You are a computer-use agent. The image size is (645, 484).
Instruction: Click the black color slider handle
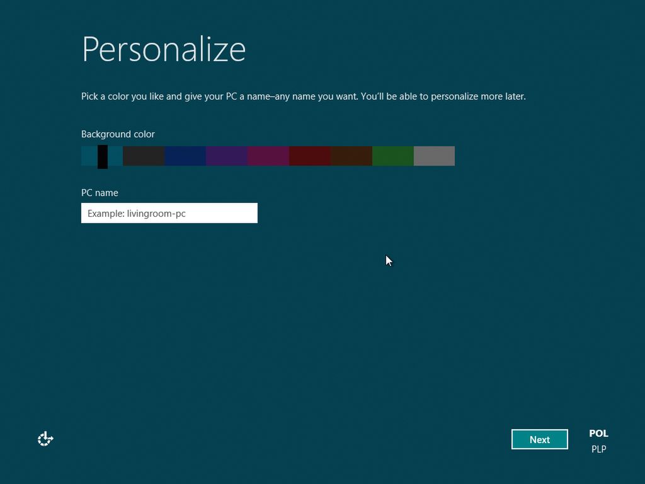103,156
